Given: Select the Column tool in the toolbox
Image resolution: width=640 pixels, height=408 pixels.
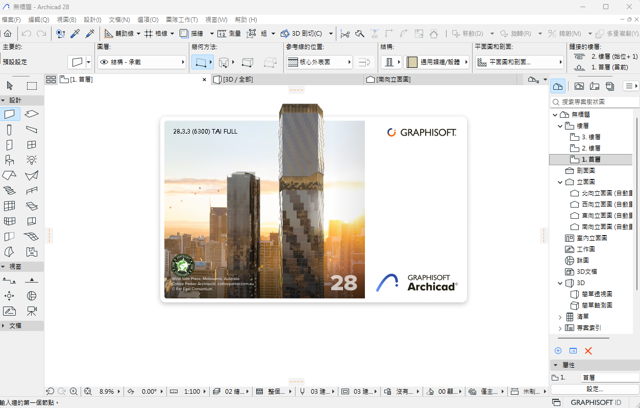Looking at the screenshot, I should [x=9, y=130].
